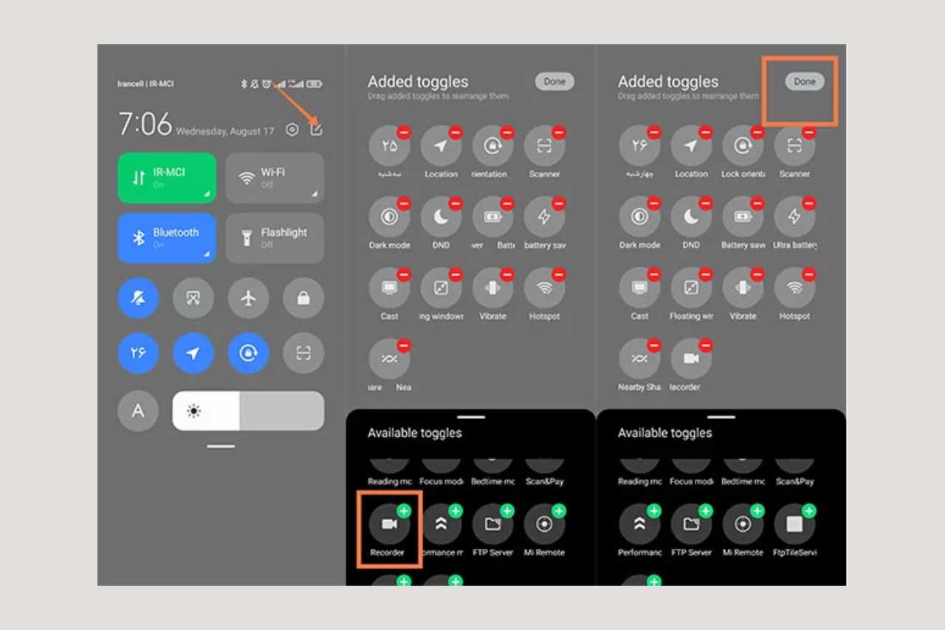This screenshot has width=945, height=630.
Task: Tap Dark mode toggle in middle screen
Action: (x=389, y=217)
